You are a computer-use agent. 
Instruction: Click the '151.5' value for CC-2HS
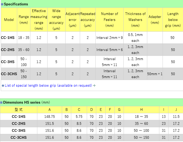(x=50, y=123)
